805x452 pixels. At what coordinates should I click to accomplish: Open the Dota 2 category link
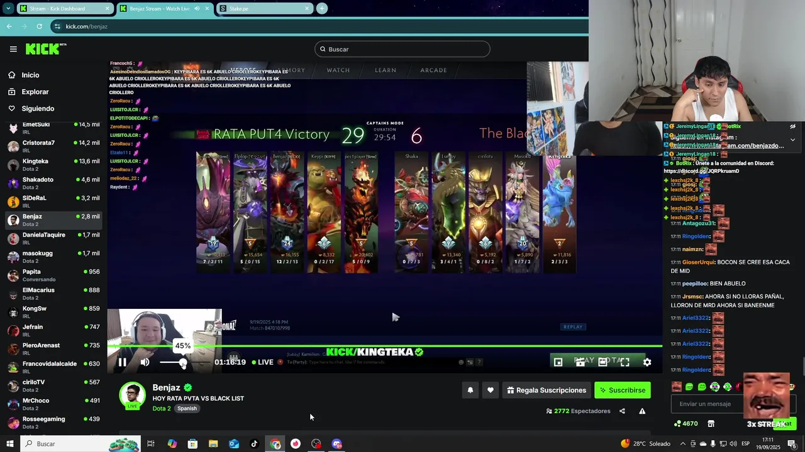click(162, 408)
